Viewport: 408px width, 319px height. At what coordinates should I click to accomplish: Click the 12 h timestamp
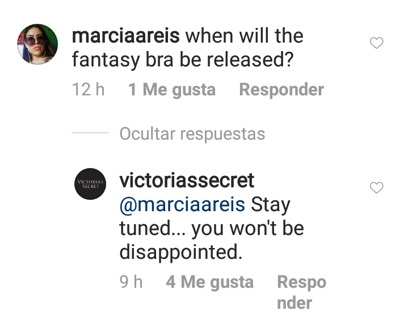(88, 90)
